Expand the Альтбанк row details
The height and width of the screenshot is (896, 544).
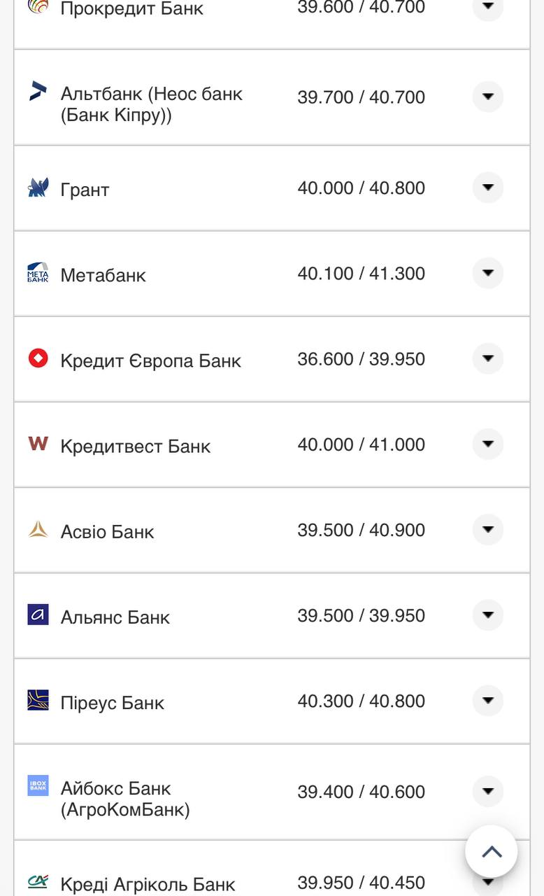coord(487,97)
